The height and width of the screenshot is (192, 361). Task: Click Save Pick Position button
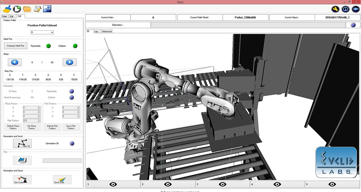(71, 127)
